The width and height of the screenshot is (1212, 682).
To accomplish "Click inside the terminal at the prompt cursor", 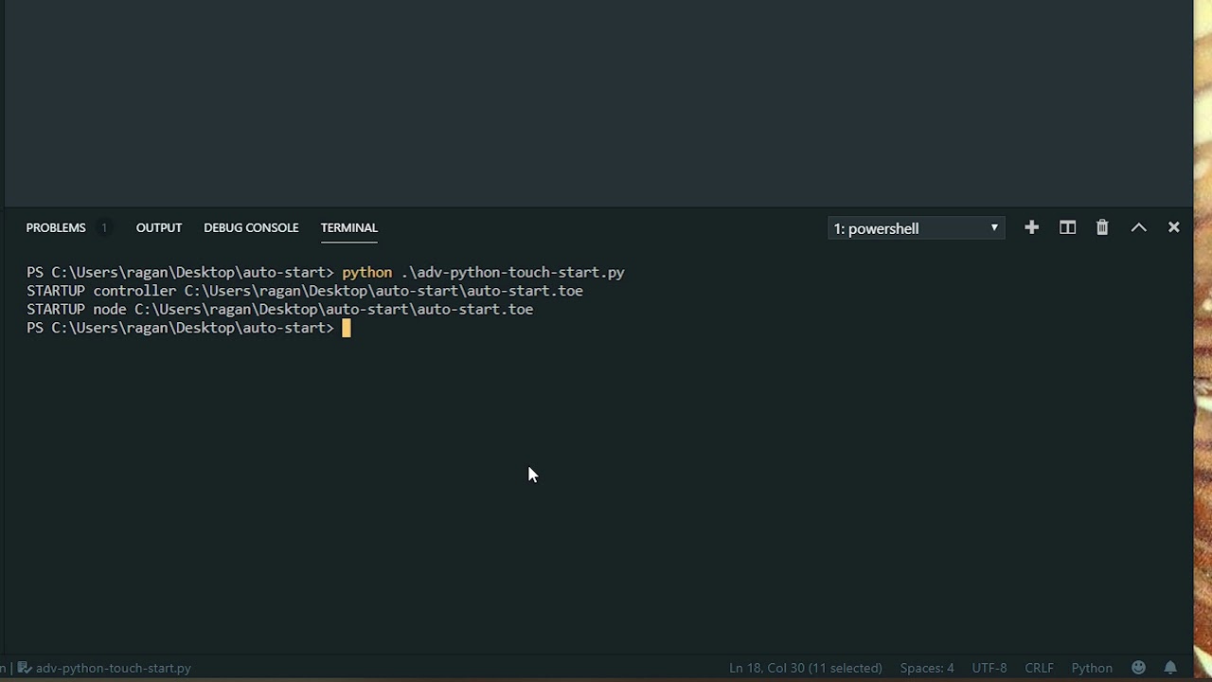I will [x=347, y=328].
